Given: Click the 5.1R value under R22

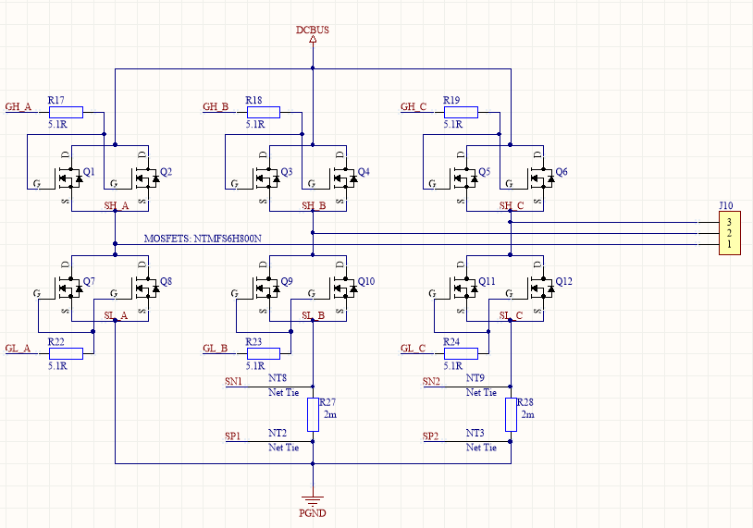Looking at the screenshot, I should (57, 366).
